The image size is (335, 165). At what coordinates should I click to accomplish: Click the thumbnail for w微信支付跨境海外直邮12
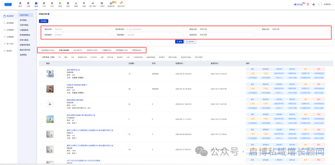pos(50,89)
